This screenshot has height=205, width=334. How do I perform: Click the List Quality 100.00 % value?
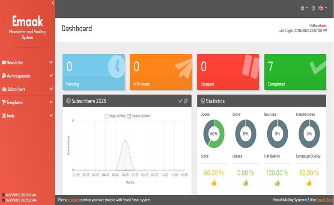pyautogui.click(x=277, y=173)
